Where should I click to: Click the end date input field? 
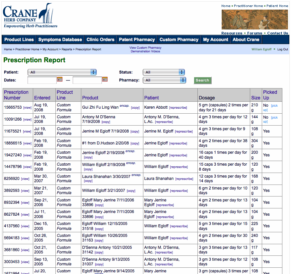(x=87, y=80)
